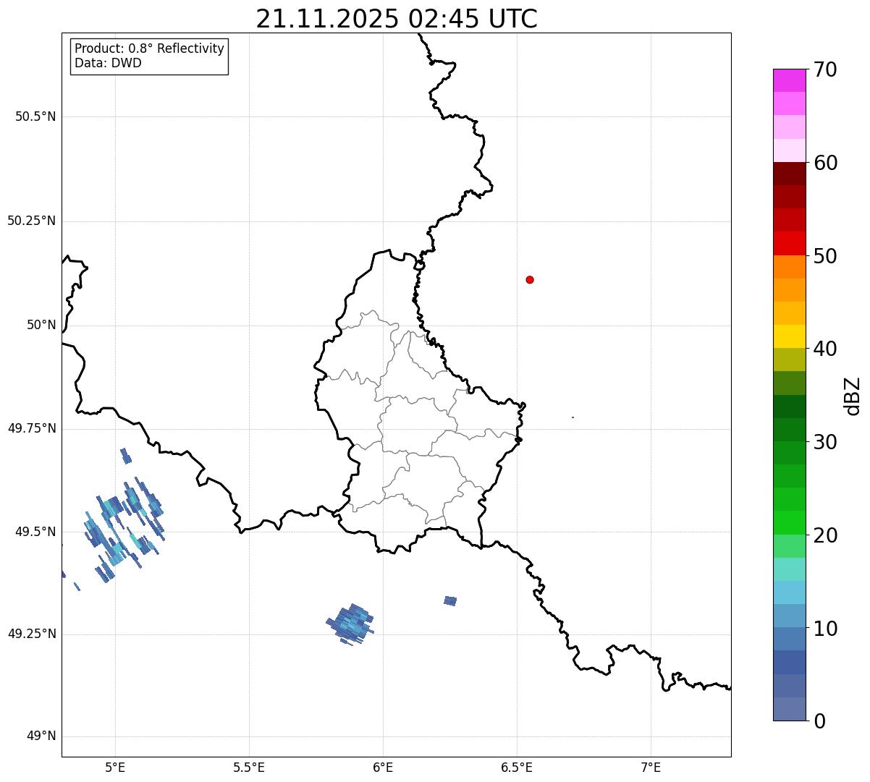Screen dimensions: 870x782
Task: Click the turquoise colorbar segment near 17
Action: (789, 569)
